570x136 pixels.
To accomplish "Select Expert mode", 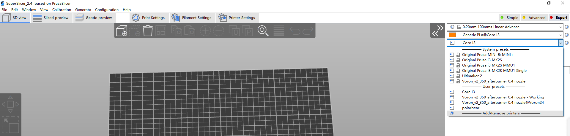I will pos(559,18).
